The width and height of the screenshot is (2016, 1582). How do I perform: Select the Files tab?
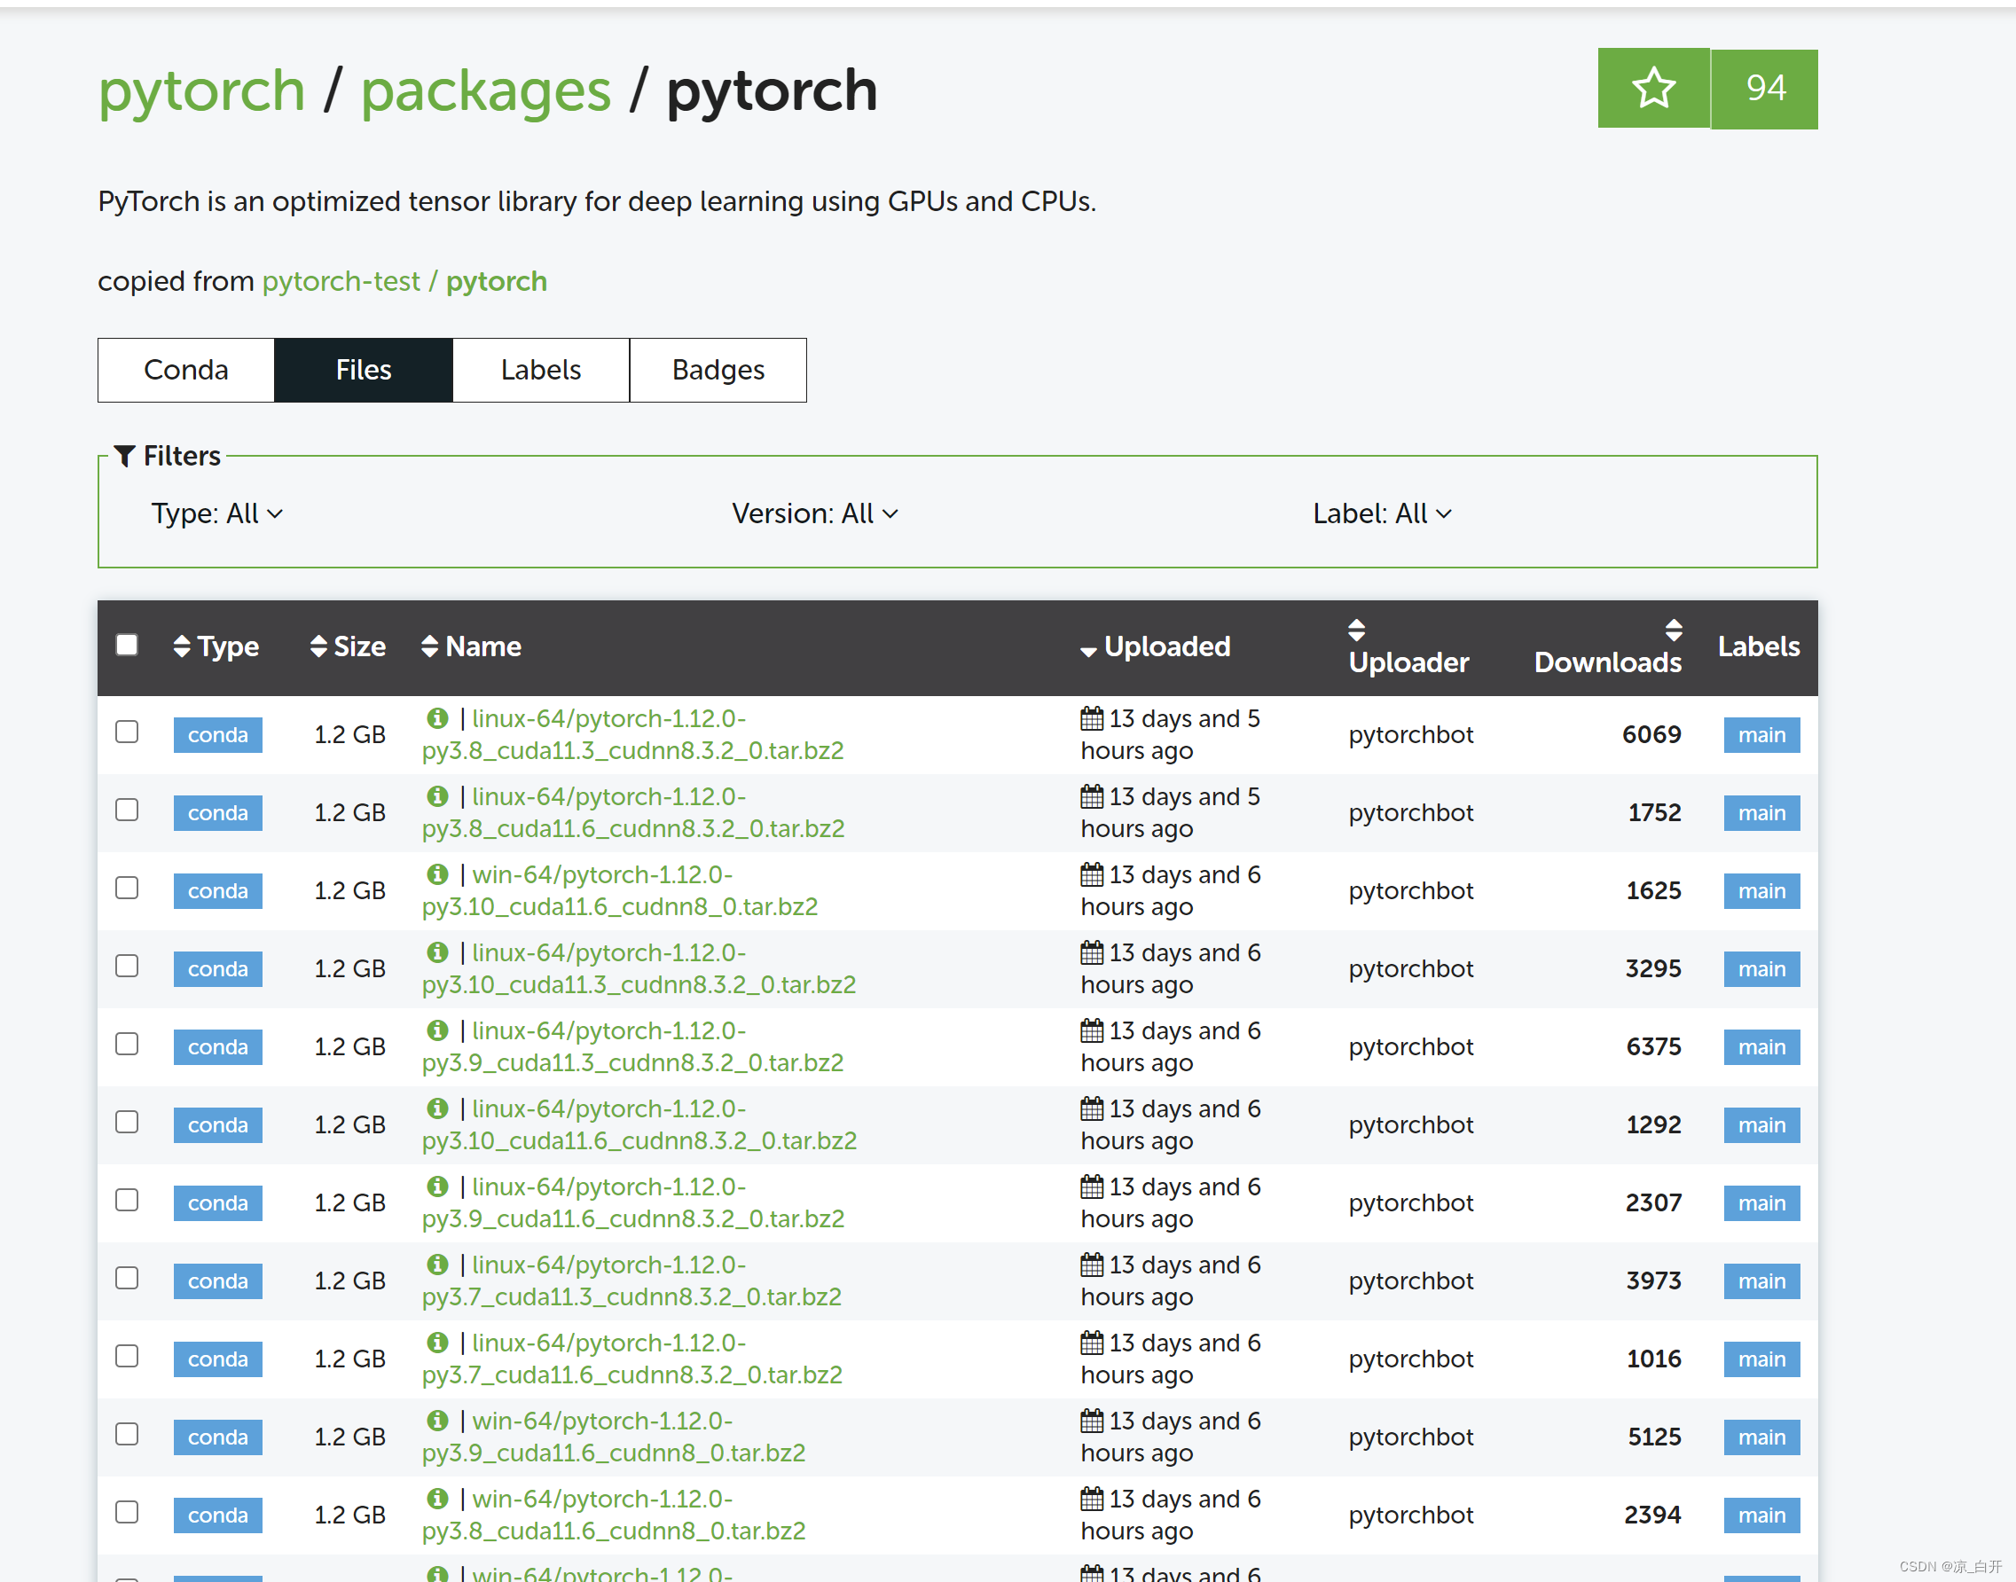(363, 370)
